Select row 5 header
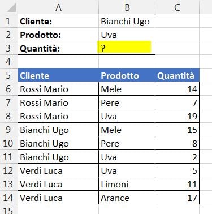This screenshot has height=214, width=212. pyautogui.click(x=9, y=75)
